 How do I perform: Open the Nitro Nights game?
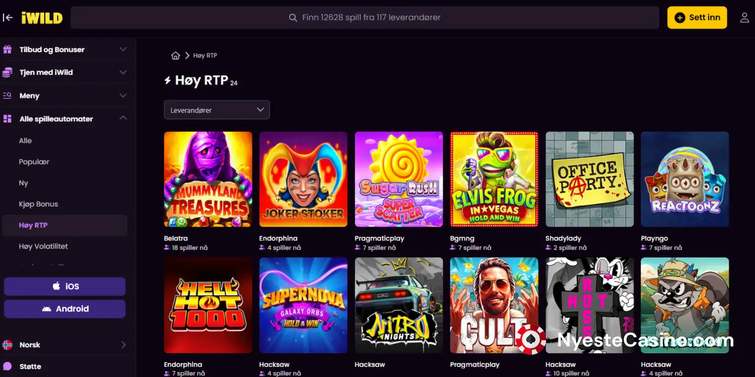click(399, 306)
